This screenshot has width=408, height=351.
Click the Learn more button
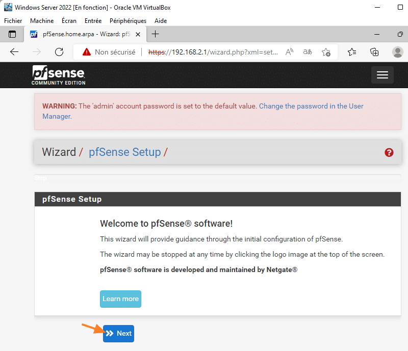click(x=120, y=299)
